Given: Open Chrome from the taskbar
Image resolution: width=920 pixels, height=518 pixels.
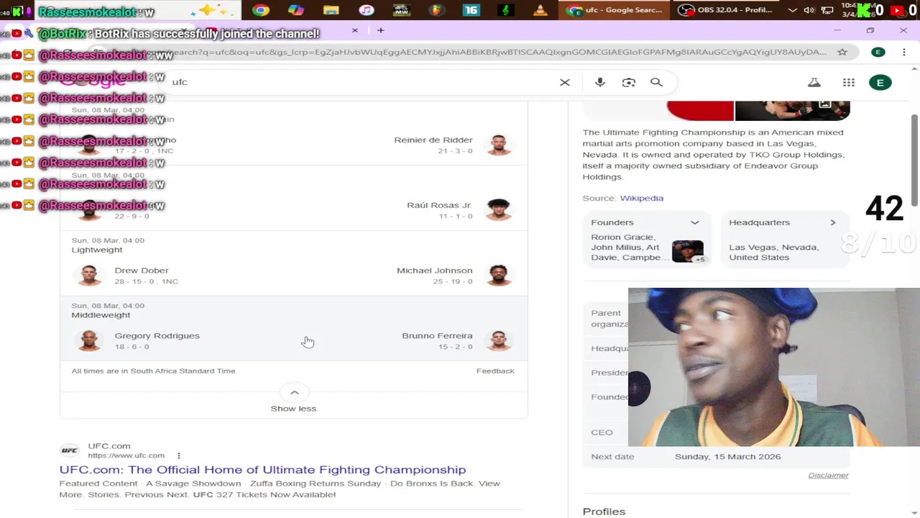Looking at the screenshot, I should (x=261, y=10).
